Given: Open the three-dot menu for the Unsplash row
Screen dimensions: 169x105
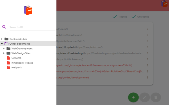Looking at the screenshot, I should [148, 47].
